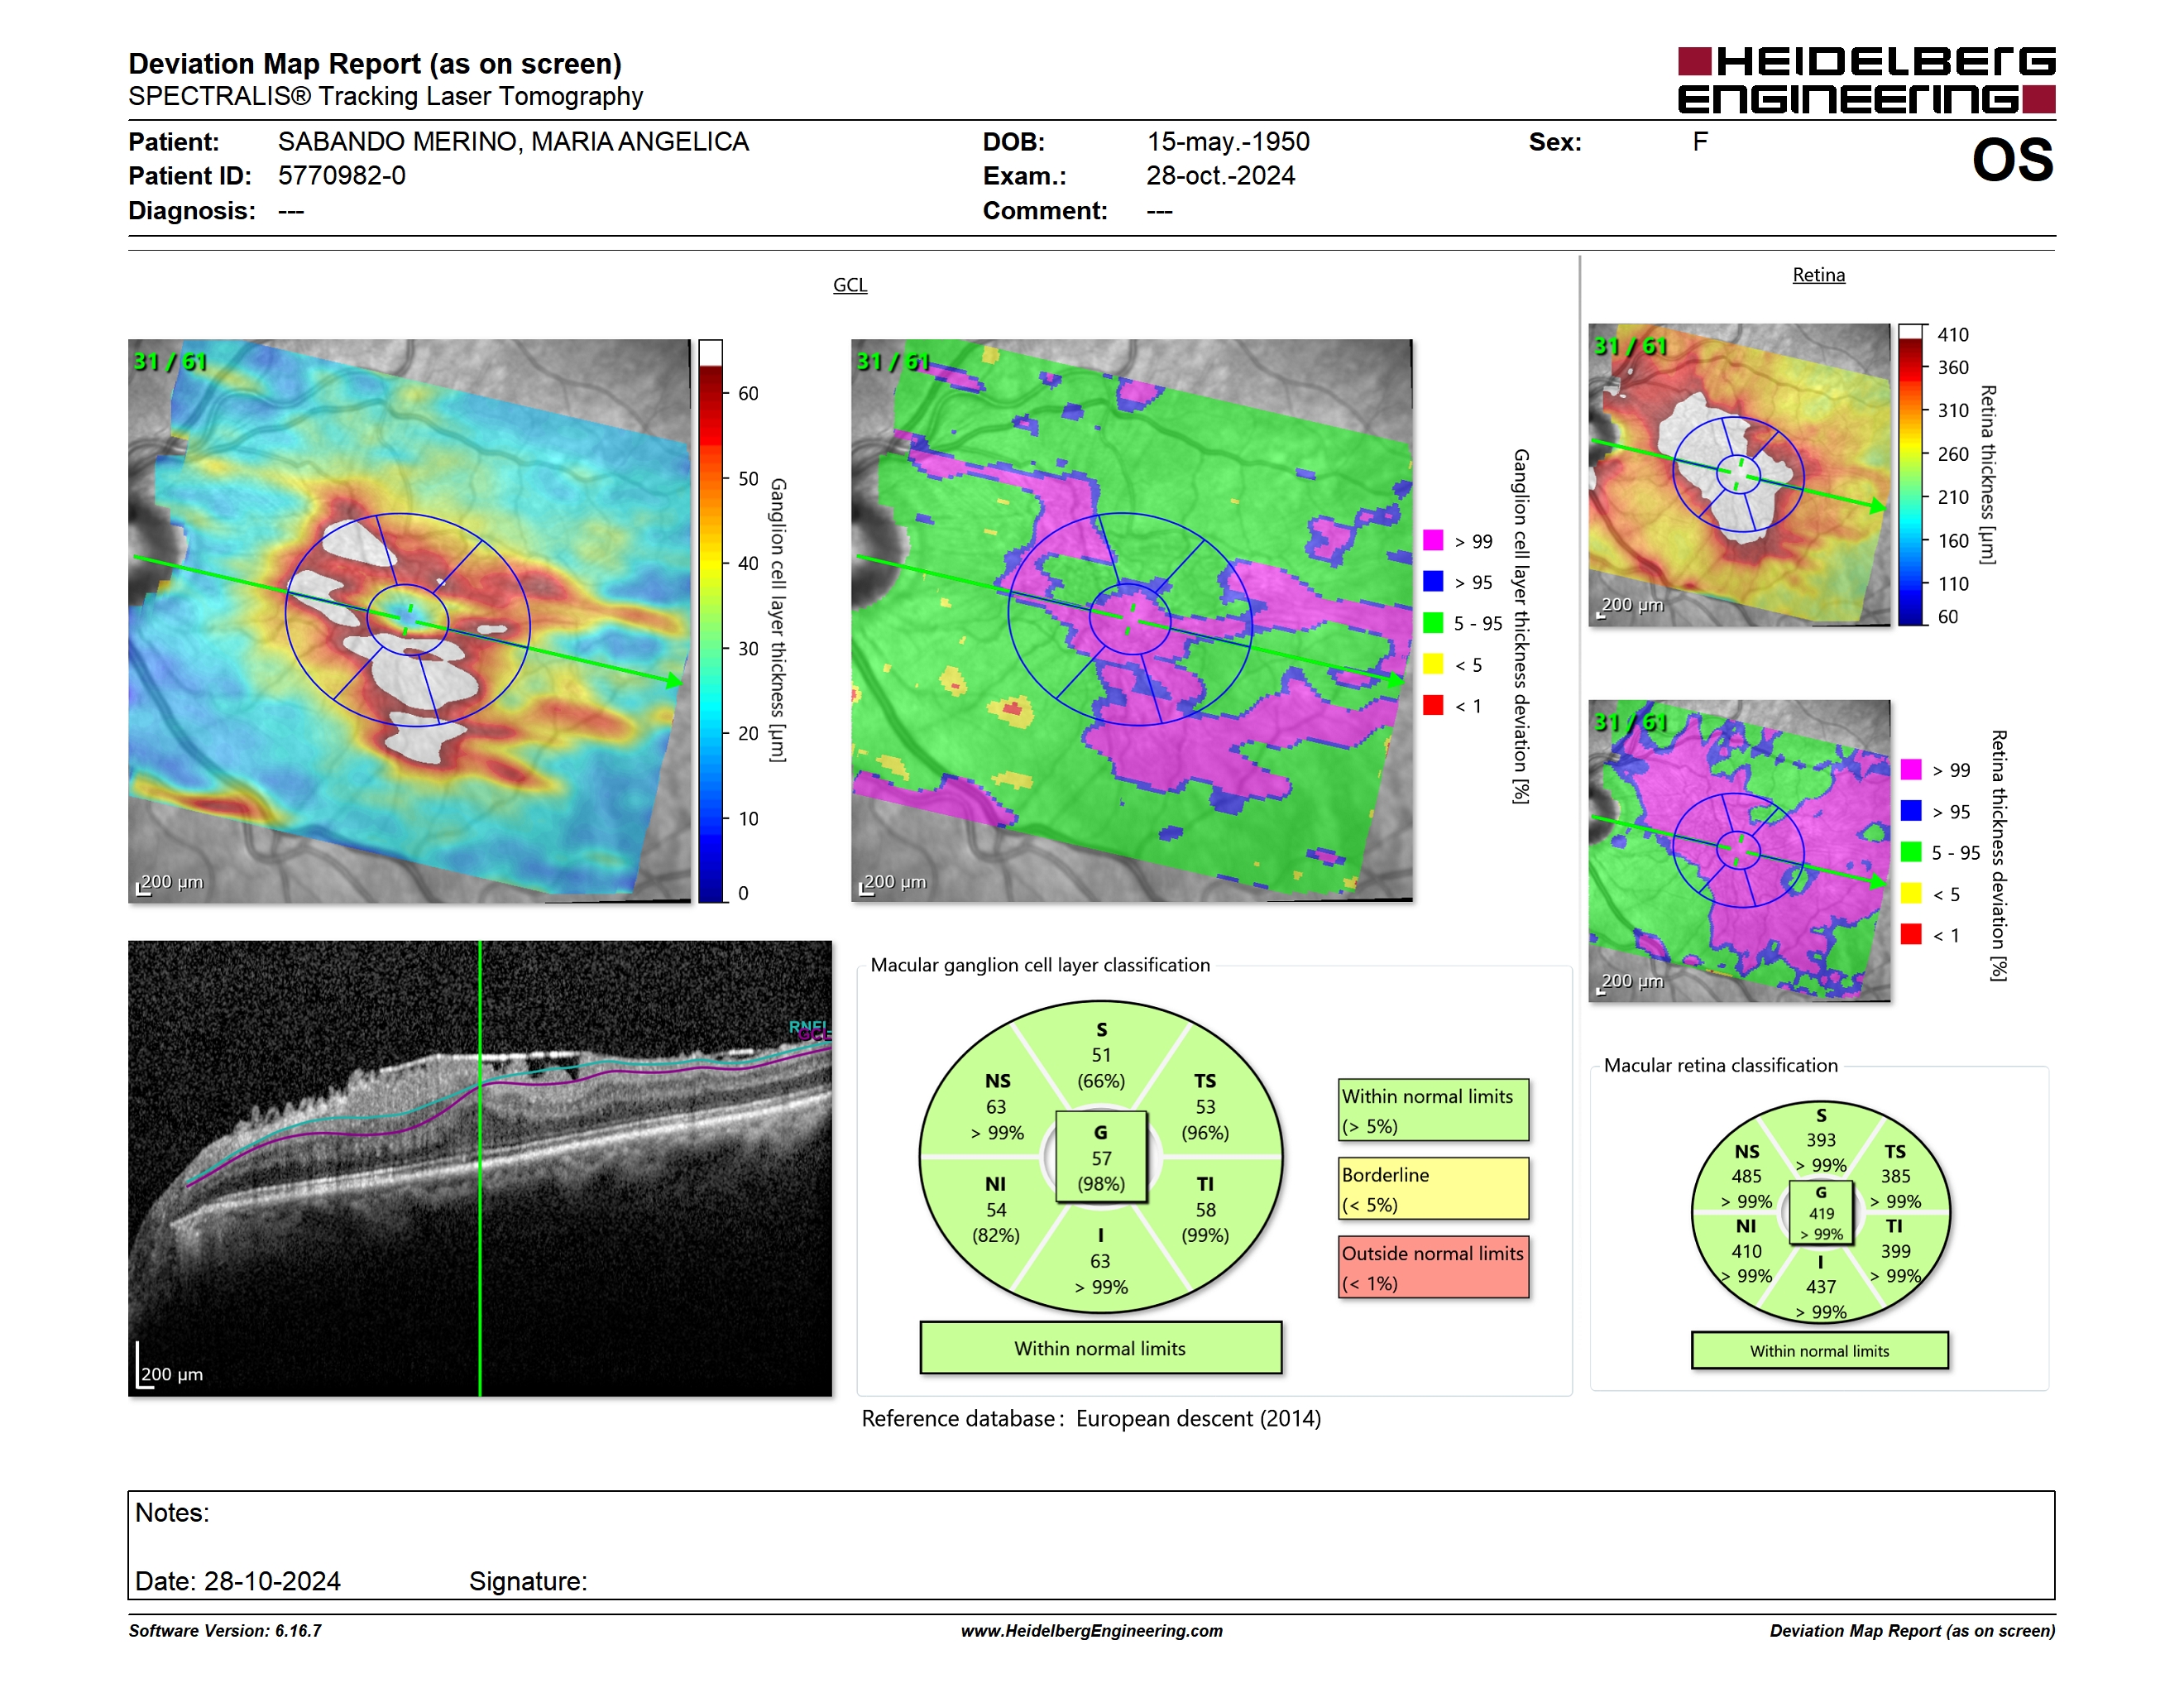Click the '31 / 61' label on GCL heat map
2184x1688 pixels.
(170, 362)
